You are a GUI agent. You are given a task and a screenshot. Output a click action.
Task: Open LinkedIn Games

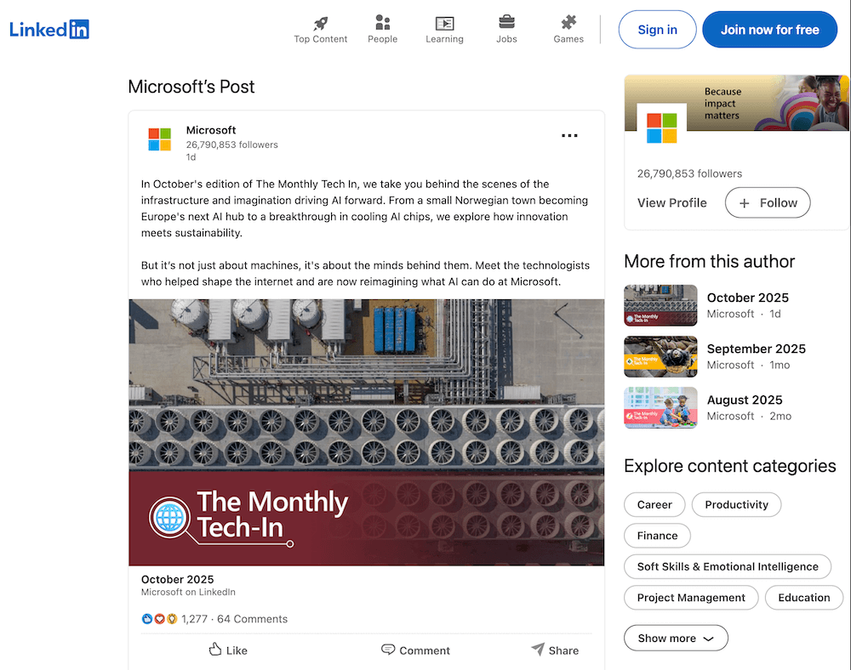(568, 28)
